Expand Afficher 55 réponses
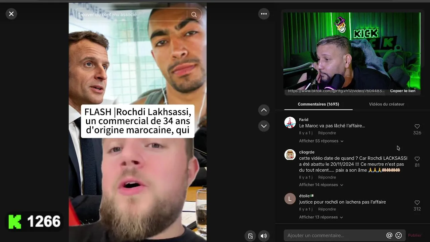The image size is (430, 242). point(321,141)
